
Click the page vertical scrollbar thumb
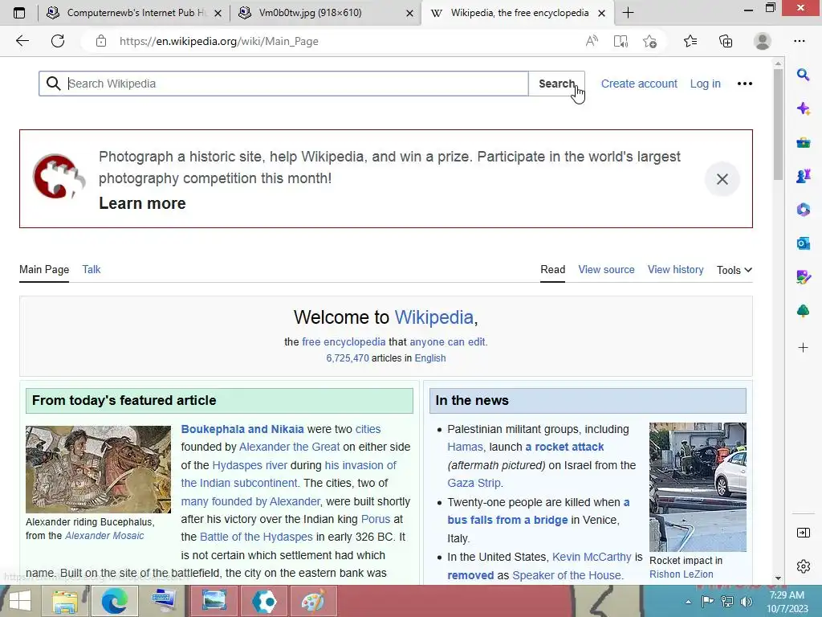(x=778, y=123)
